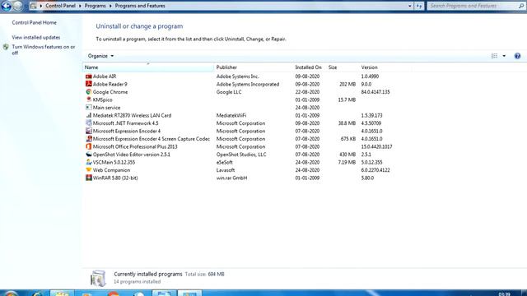This screenshot has height=296, width=527.
Task: Select the Google Chrome program name
Action: [110, 92]
